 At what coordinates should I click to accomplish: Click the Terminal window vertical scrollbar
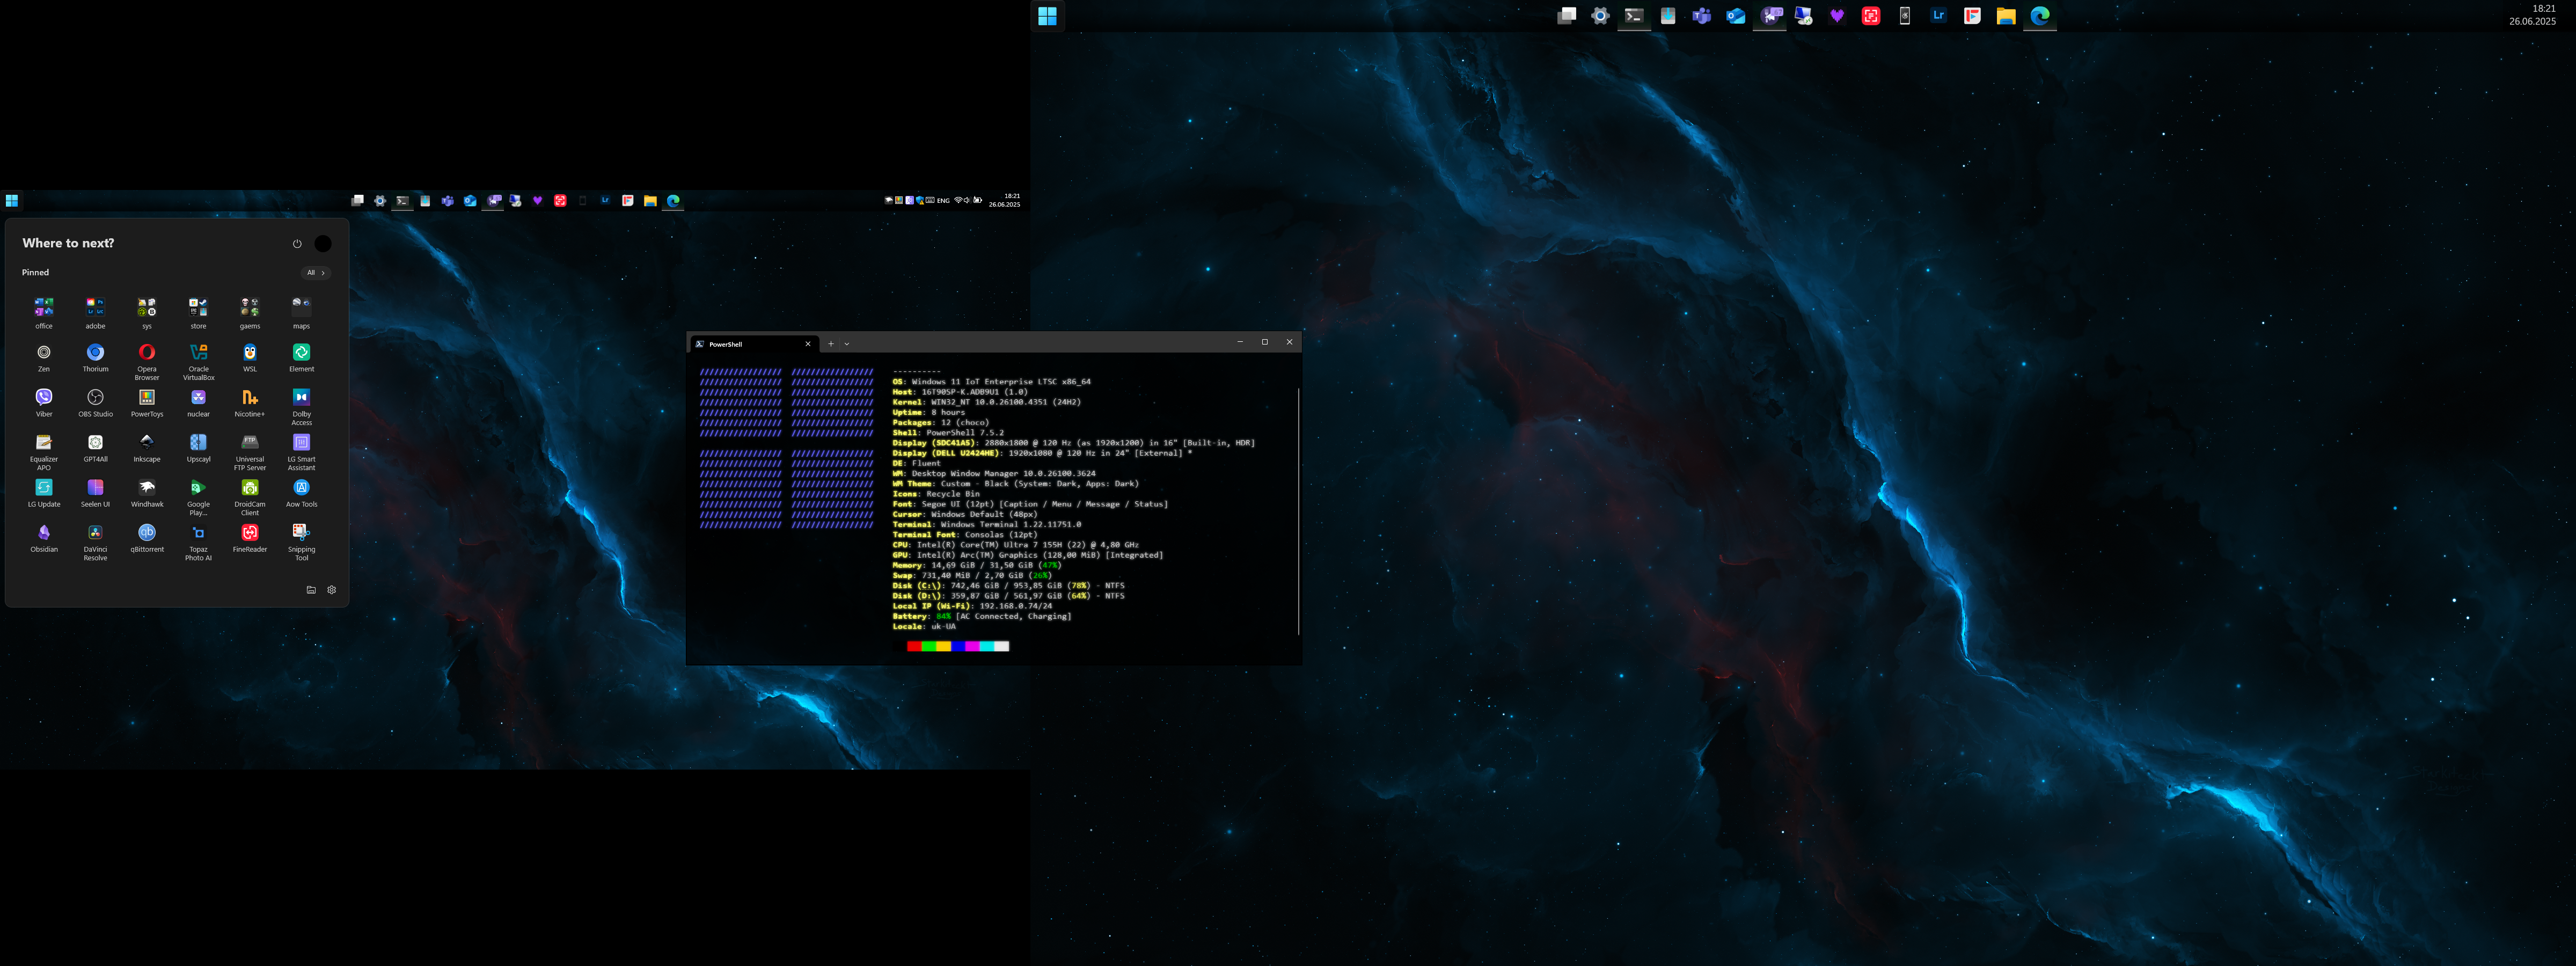click(1298, 510)
